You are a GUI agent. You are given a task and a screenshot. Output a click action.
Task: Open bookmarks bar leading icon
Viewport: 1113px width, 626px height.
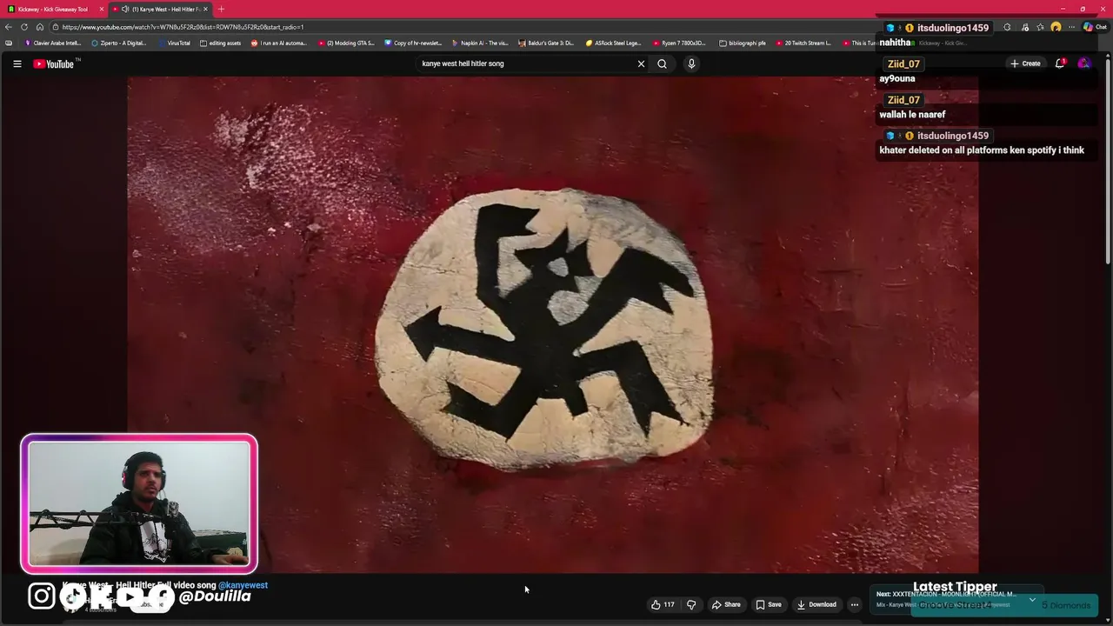pyautogui.click(x=9, y=43)
